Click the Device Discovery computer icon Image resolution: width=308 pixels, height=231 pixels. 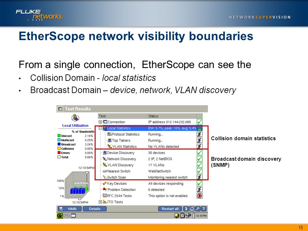click(x=105, y=153)
